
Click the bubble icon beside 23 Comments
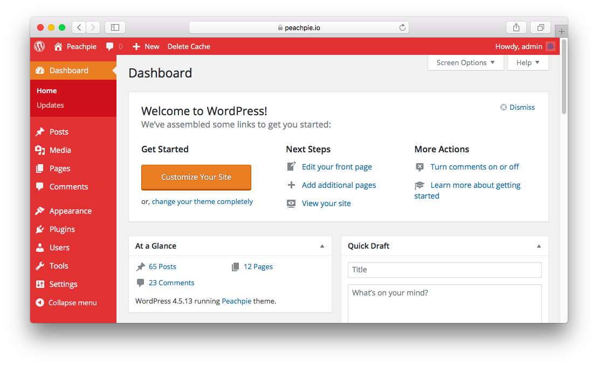(140, 283)
